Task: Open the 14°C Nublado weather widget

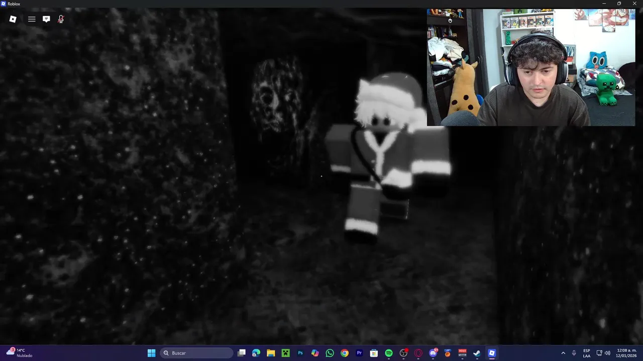Action: click(x=19, y=353)
